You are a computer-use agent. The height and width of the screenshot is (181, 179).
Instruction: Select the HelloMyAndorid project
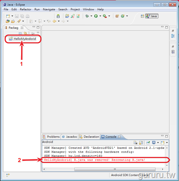23,39
